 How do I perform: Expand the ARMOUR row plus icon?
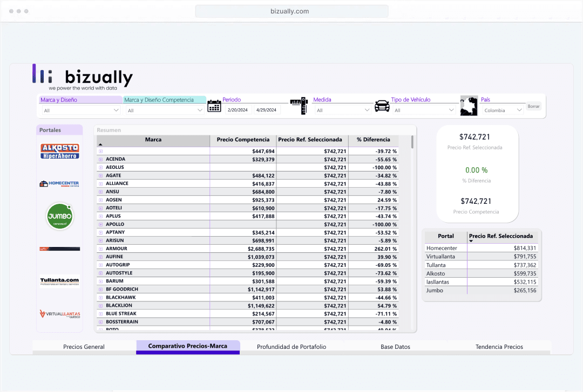101,249
